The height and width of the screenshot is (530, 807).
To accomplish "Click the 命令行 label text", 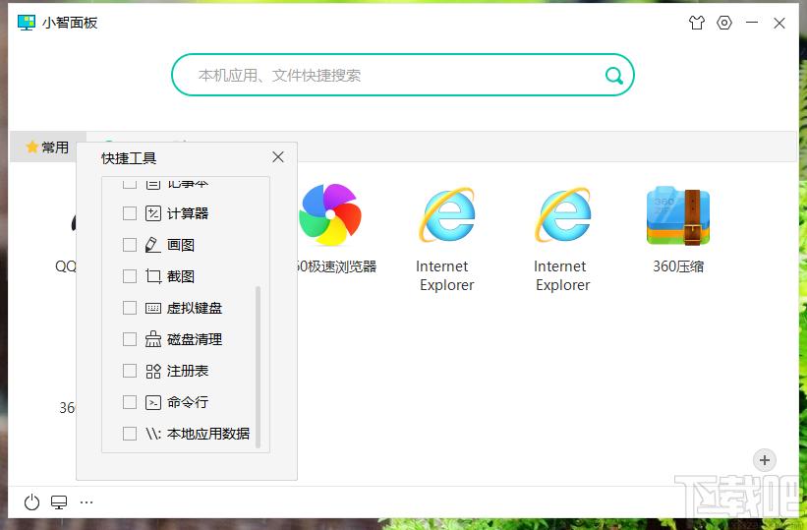I will 188,402.
